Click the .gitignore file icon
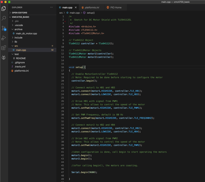 12,63
